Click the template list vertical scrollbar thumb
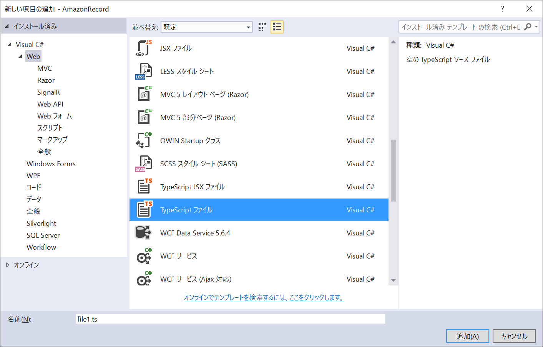The width and height of the screenshot is (543, 347). 393,170
